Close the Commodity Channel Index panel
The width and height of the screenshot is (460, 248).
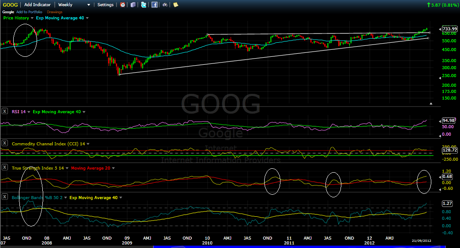[5, 143]
